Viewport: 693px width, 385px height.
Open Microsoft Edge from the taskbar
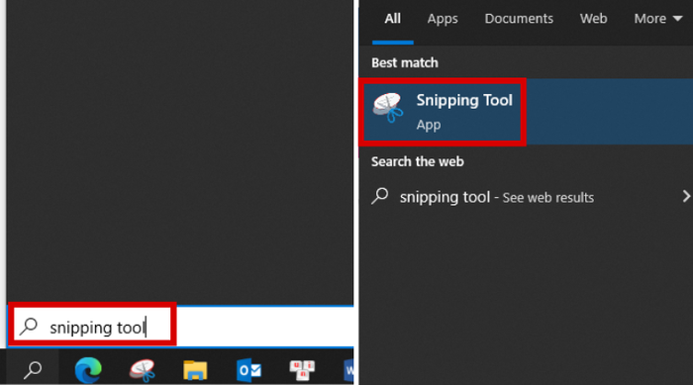88,369
